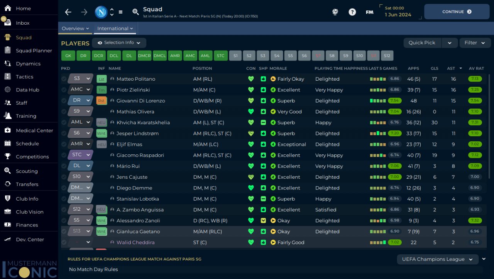The height and width of the screenshot is (279, 494).
Task: Switch to the Overview tab
Action: [76, 29]
